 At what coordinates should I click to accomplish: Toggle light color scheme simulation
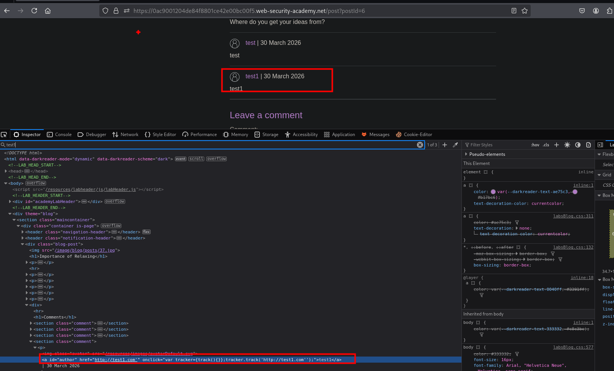(567, 145)
